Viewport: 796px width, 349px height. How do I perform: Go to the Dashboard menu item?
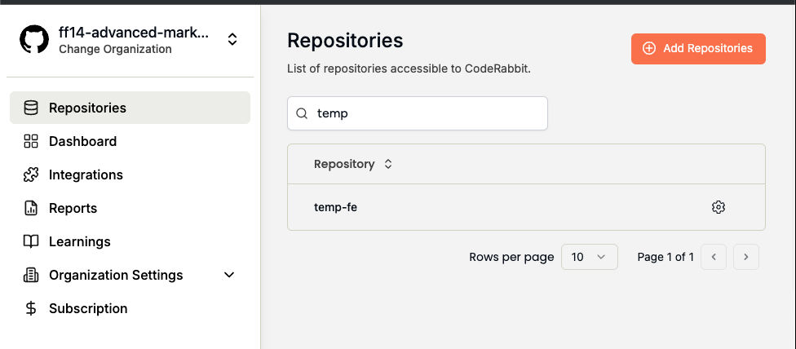82,141
